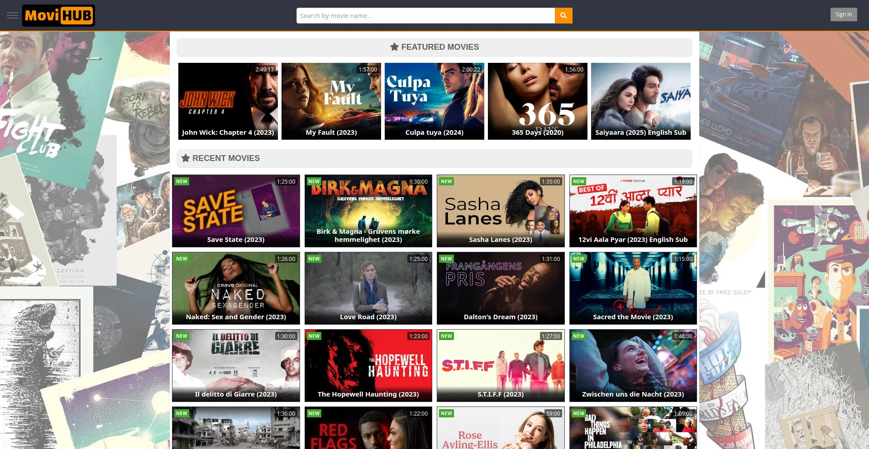Click the MoviHUB logo
869x449 pixels.
coord(58,15)
